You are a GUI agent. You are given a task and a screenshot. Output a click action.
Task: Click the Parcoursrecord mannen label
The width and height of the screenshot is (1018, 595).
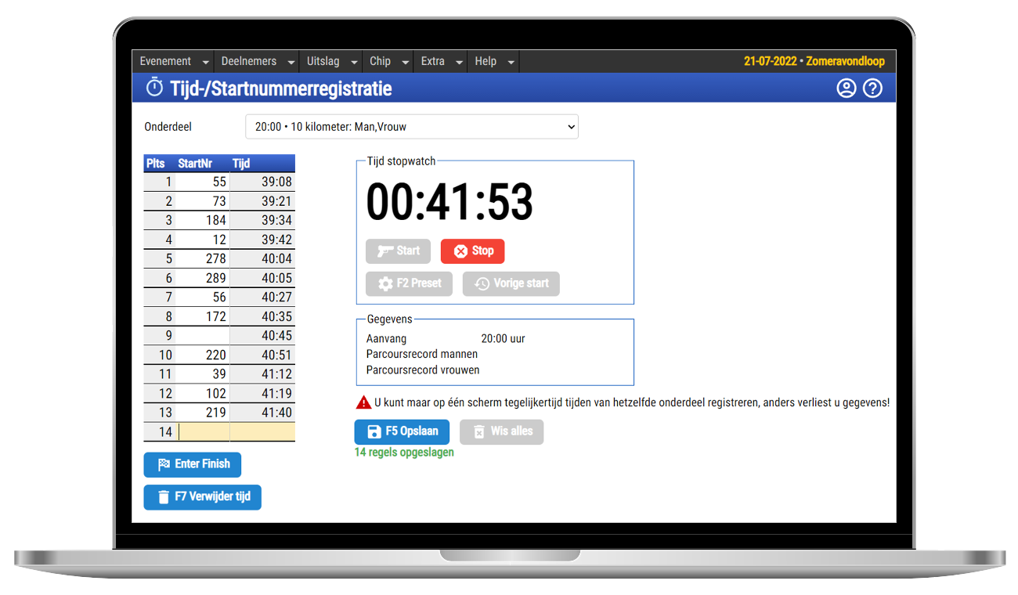(422, 355)
